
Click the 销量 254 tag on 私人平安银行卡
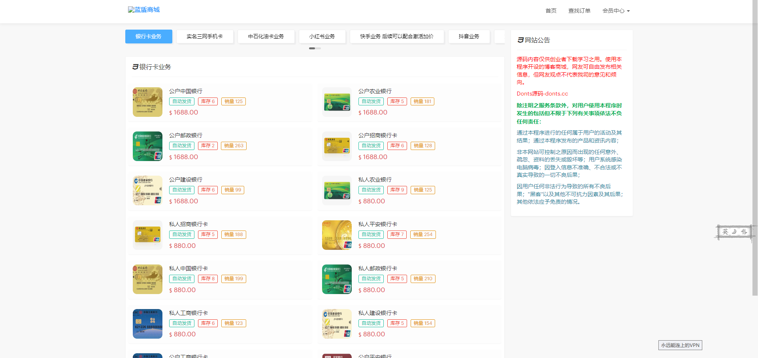tap(423, 234)
